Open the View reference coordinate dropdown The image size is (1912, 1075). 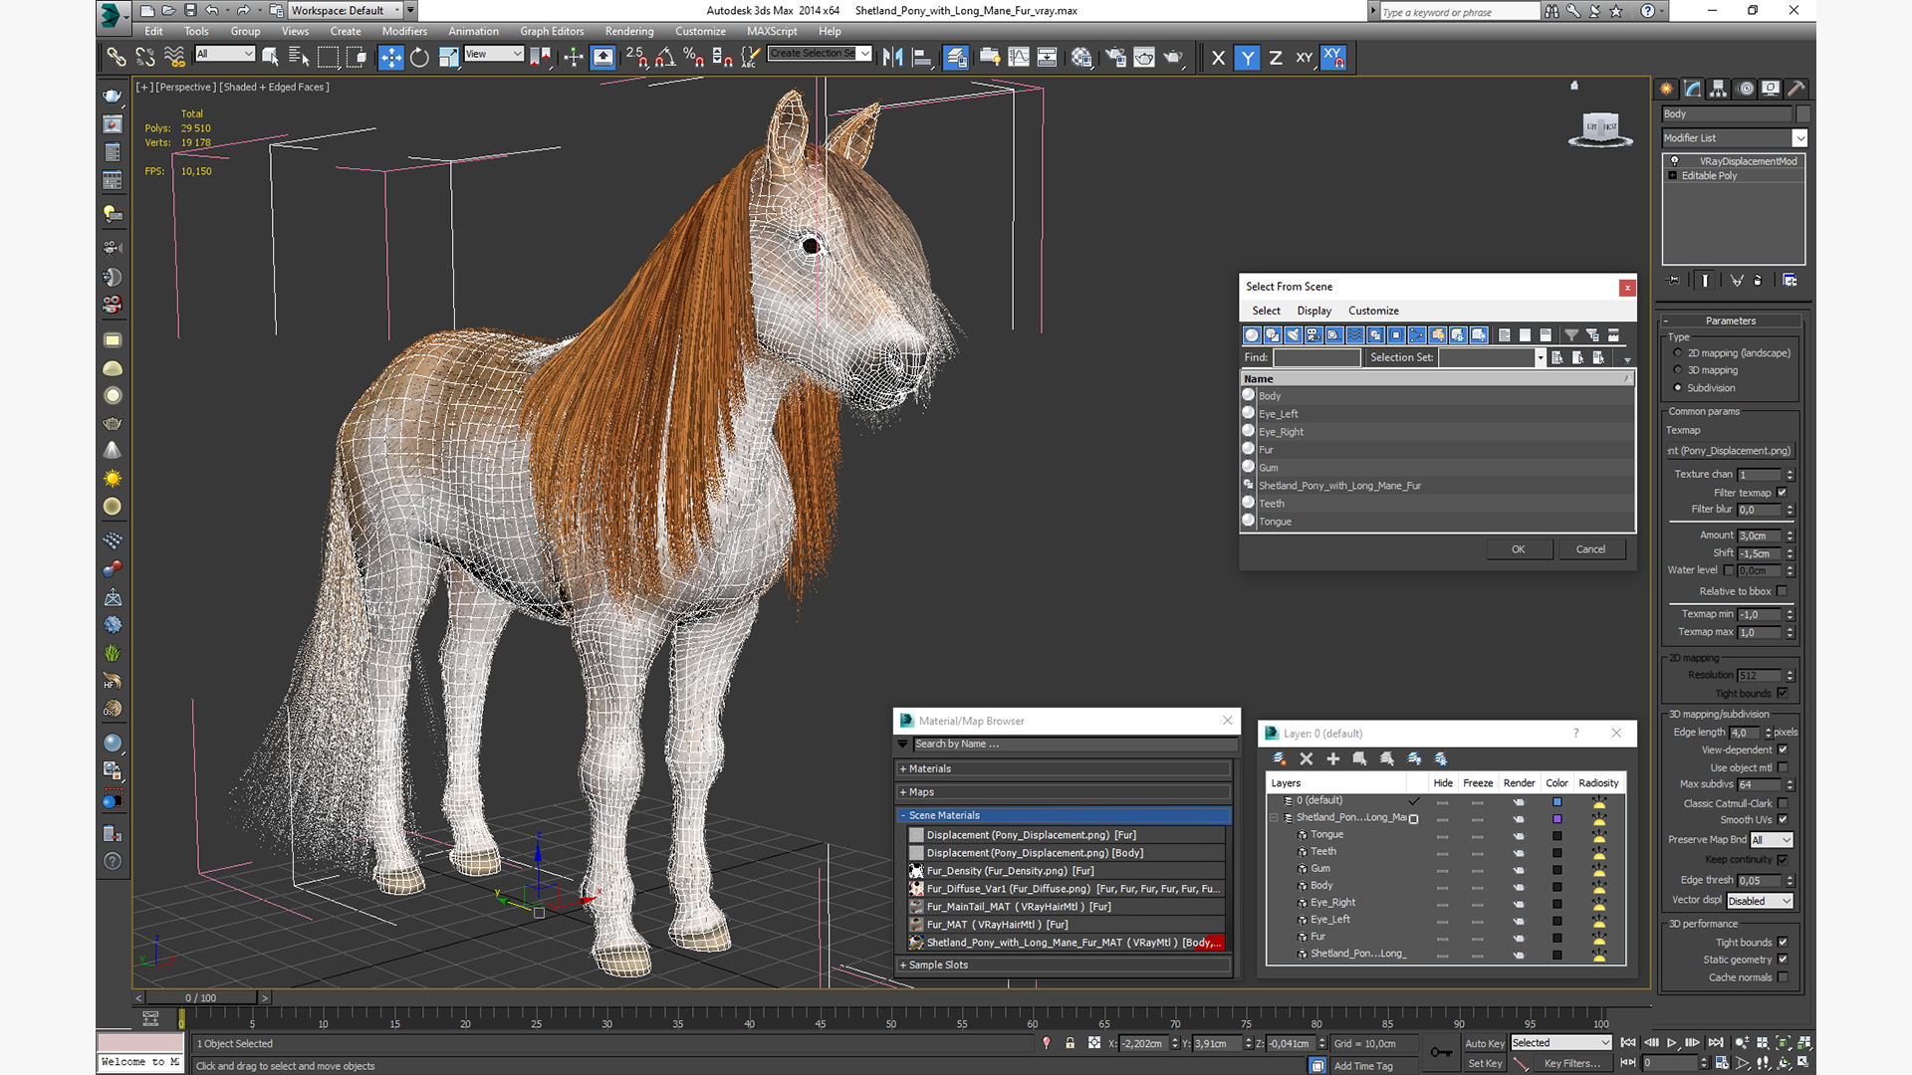(x=494, y=54)
